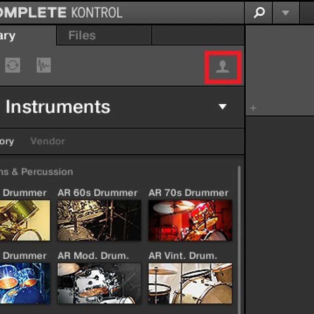Click the browser vertical scrollbar
The image size is (314, 314).
(239, 239)
